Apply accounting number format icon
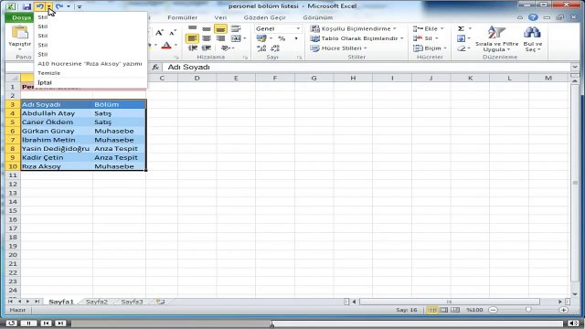The image size is (585, 329). [261, 38]
